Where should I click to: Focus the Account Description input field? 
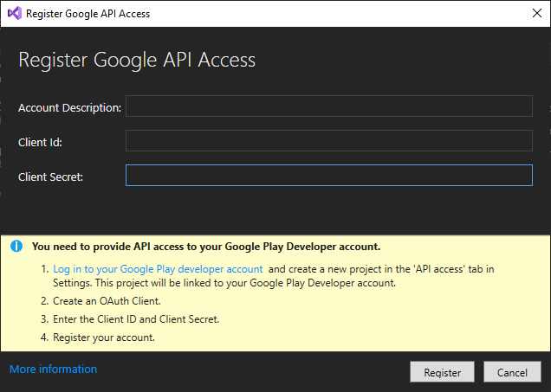point(329,106)
